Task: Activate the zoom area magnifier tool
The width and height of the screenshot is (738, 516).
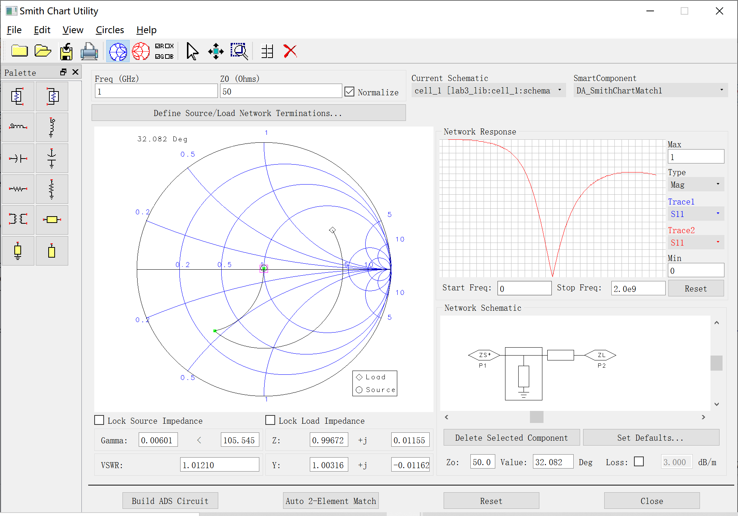Action: (x=239, y=51)
